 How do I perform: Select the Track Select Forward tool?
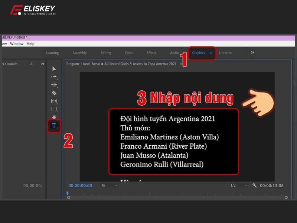(54, 77)
